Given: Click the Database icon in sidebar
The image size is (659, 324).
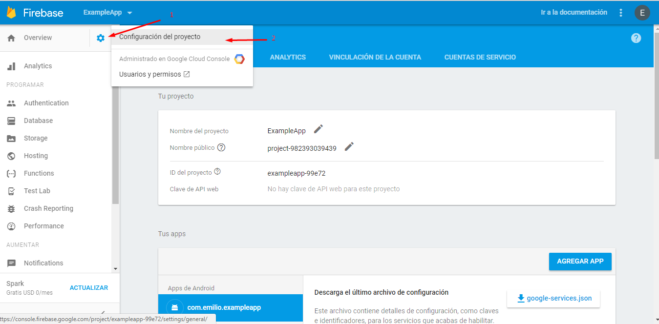Looking at the screenshot, I should [11, 121].
